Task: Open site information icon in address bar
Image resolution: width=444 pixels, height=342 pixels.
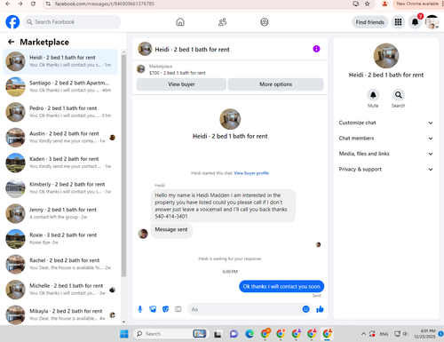Action: pyautogui.click(x=48, y=4)
